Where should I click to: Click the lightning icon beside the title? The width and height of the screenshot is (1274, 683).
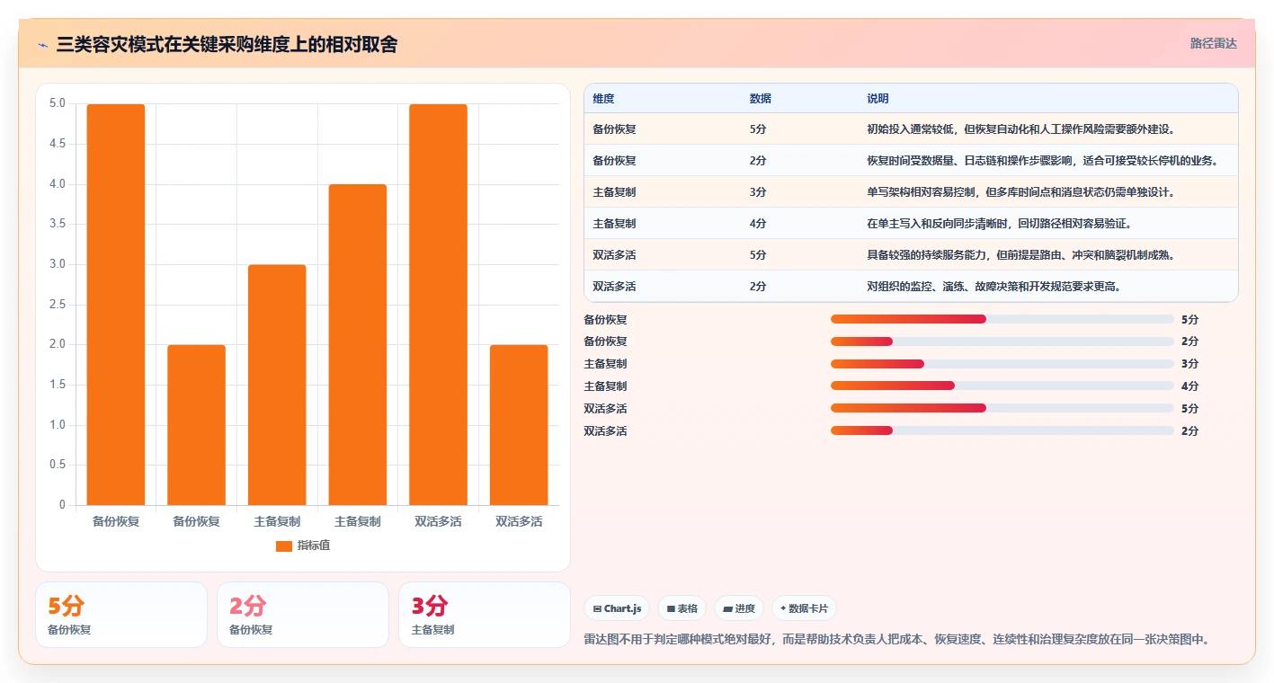[x=42, y=44]
